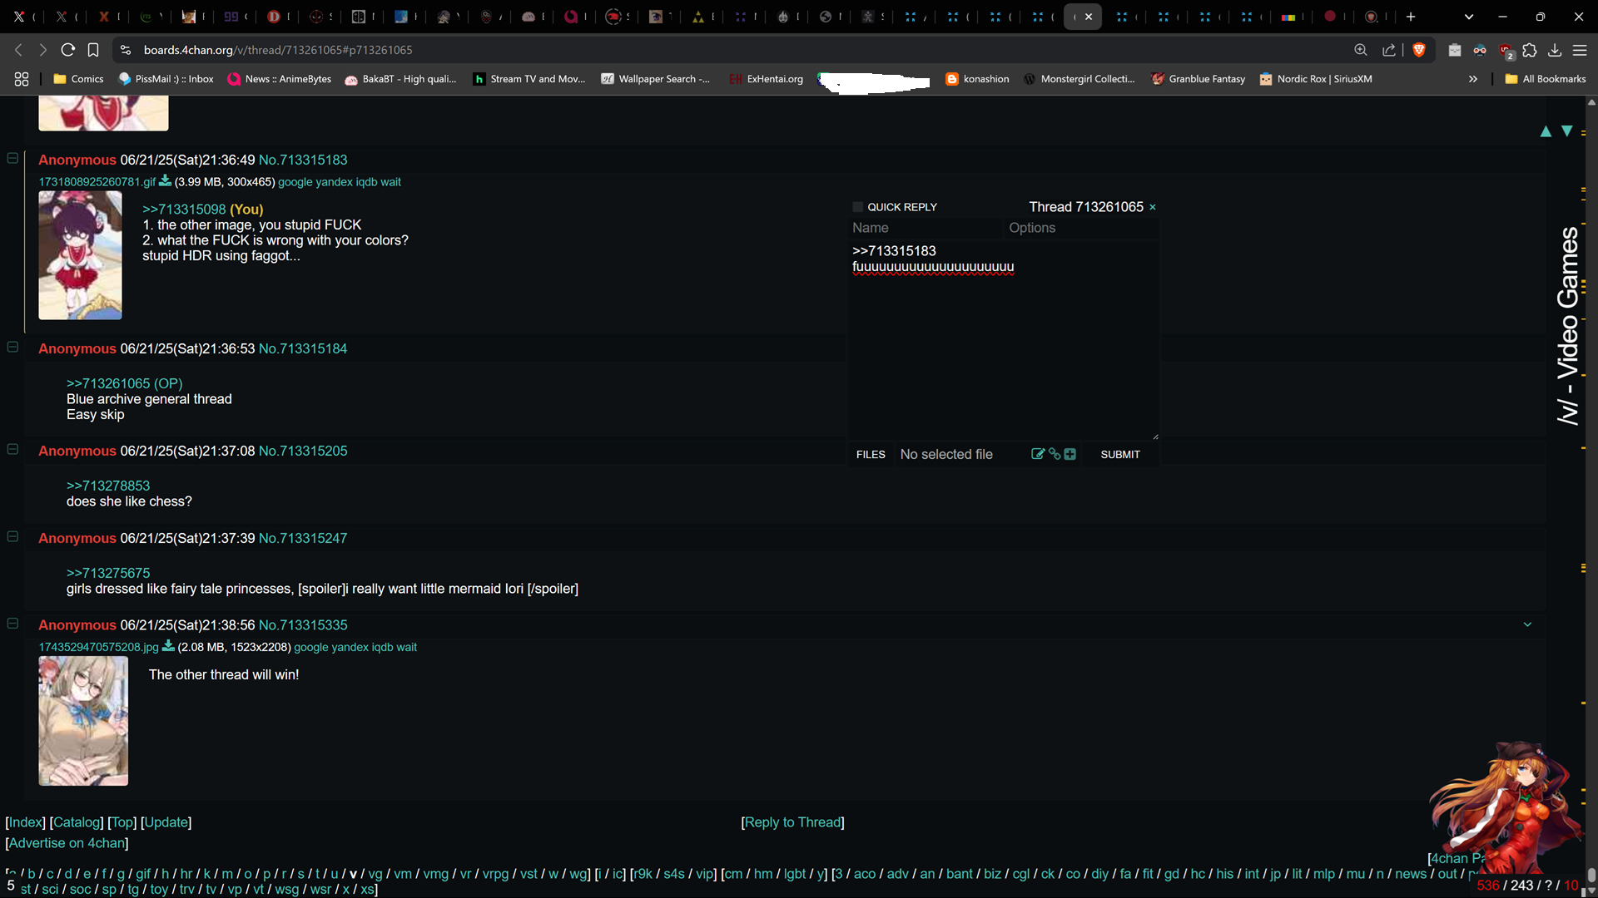Open Brave Shields lion icon

[x=1419, y=50]
